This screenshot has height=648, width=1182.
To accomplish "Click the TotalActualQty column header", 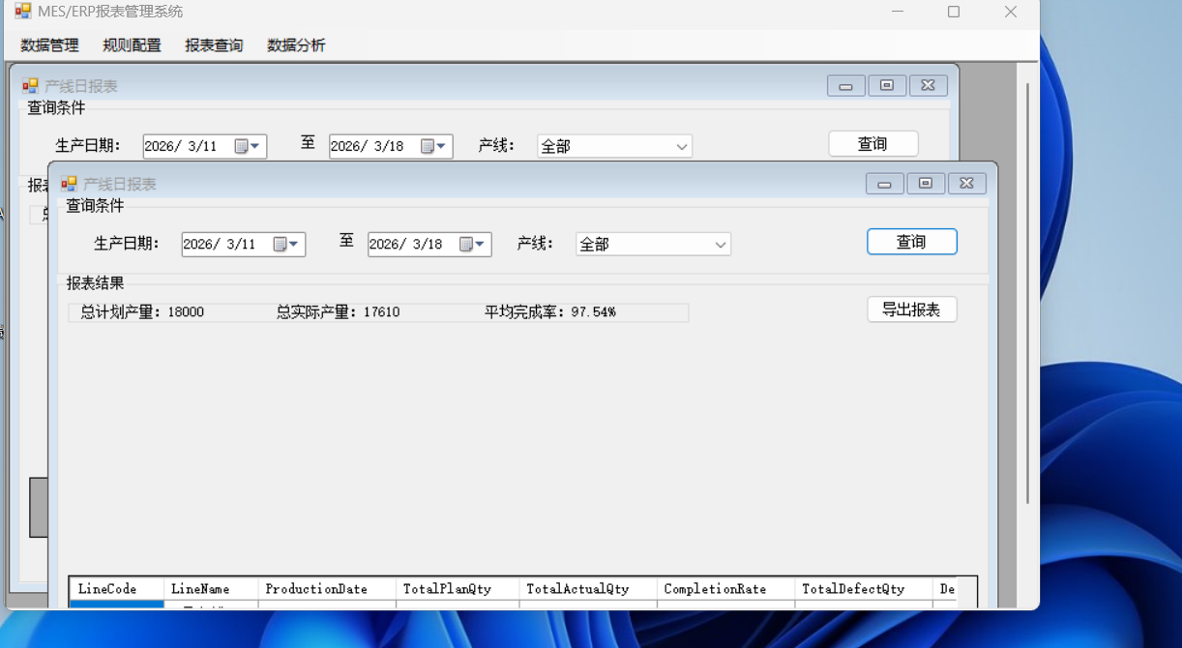I will point(588,589).
